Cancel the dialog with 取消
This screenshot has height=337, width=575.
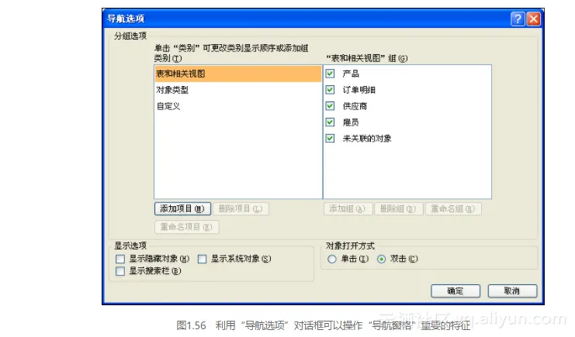pyautogui.click(x=512, y=291)
